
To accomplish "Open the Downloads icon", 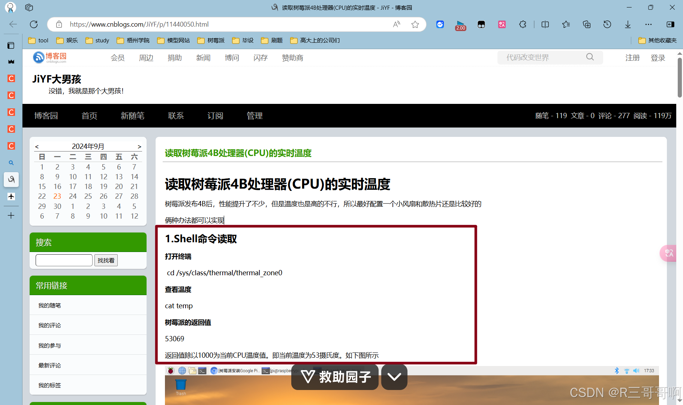I will (628, 24).
